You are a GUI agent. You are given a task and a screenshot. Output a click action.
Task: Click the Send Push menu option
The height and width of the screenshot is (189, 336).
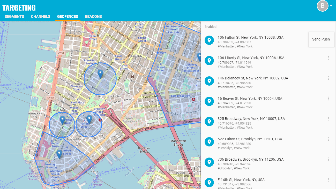point(321,39)
